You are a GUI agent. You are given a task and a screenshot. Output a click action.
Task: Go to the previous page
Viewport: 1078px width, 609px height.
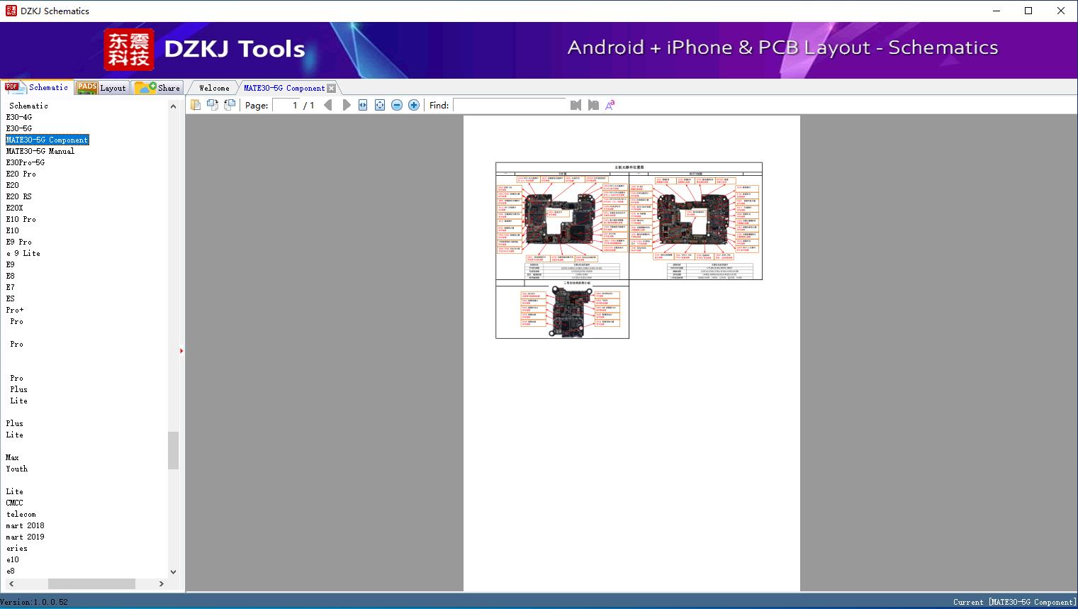click(x=328, y=105)
